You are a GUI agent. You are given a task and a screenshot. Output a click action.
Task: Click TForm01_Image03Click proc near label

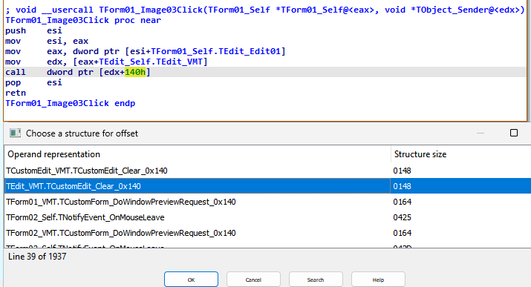click(83, 20)
